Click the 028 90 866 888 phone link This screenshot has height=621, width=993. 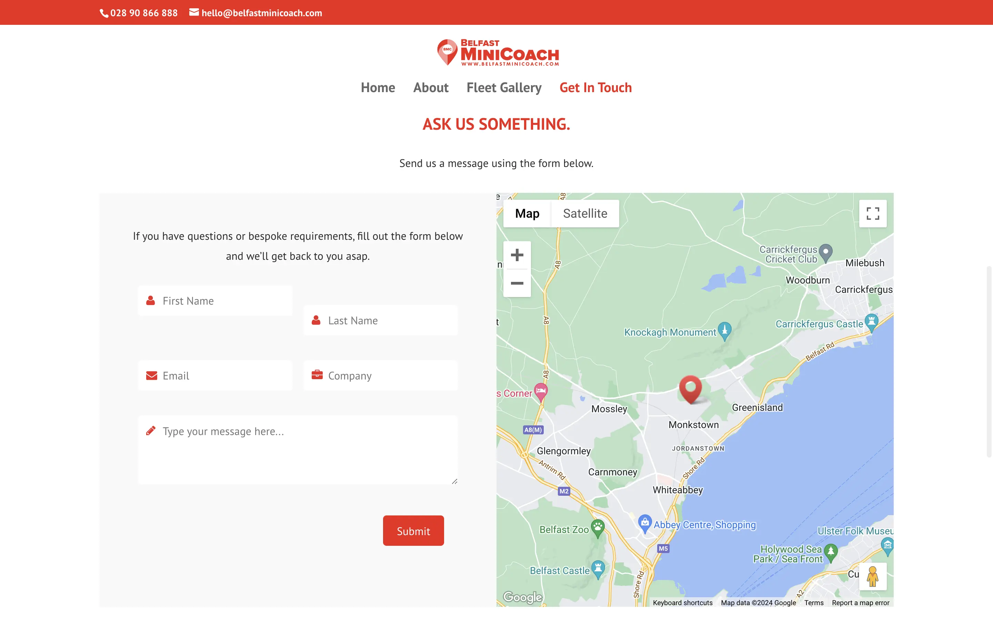point(143,13)
